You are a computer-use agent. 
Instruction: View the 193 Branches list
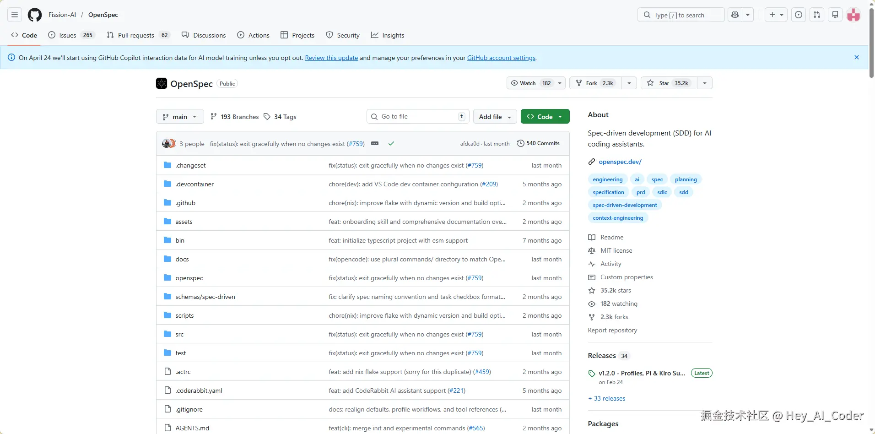(x=235, y=117)
